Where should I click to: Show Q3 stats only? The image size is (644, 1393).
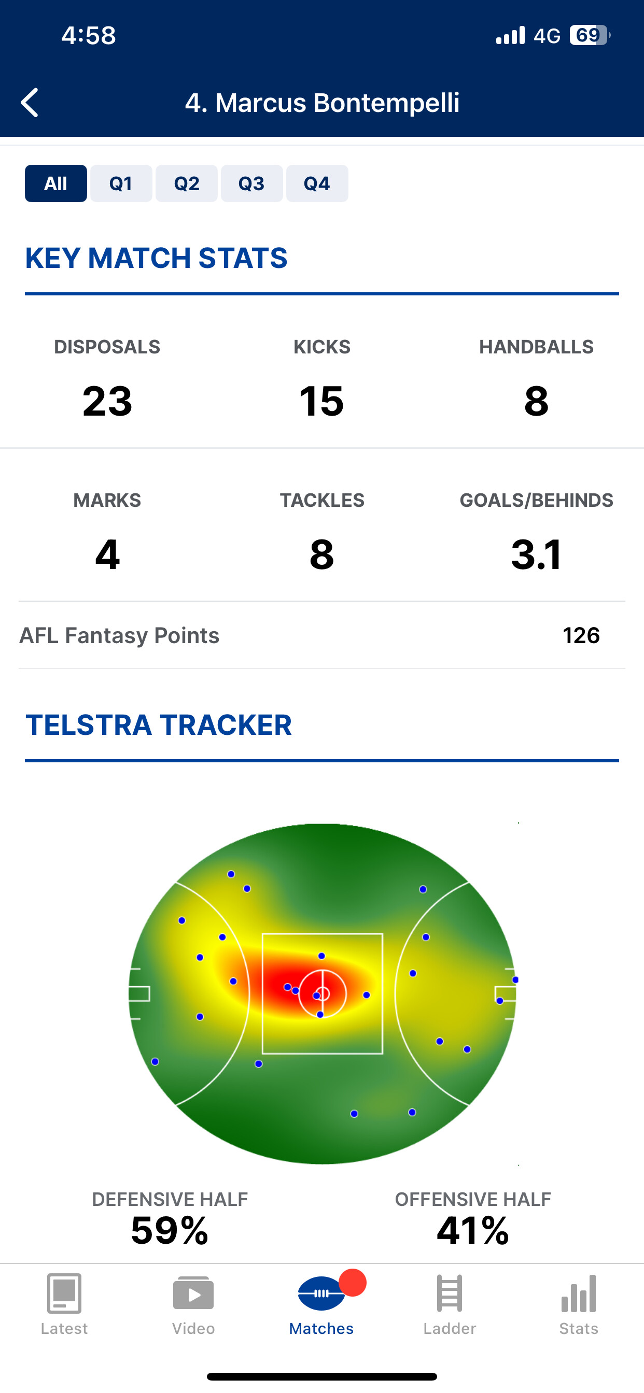click(251, 183)
